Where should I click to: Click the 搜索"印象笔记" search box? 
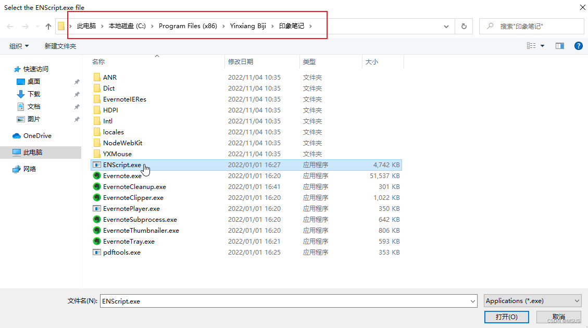click(531, 26)
